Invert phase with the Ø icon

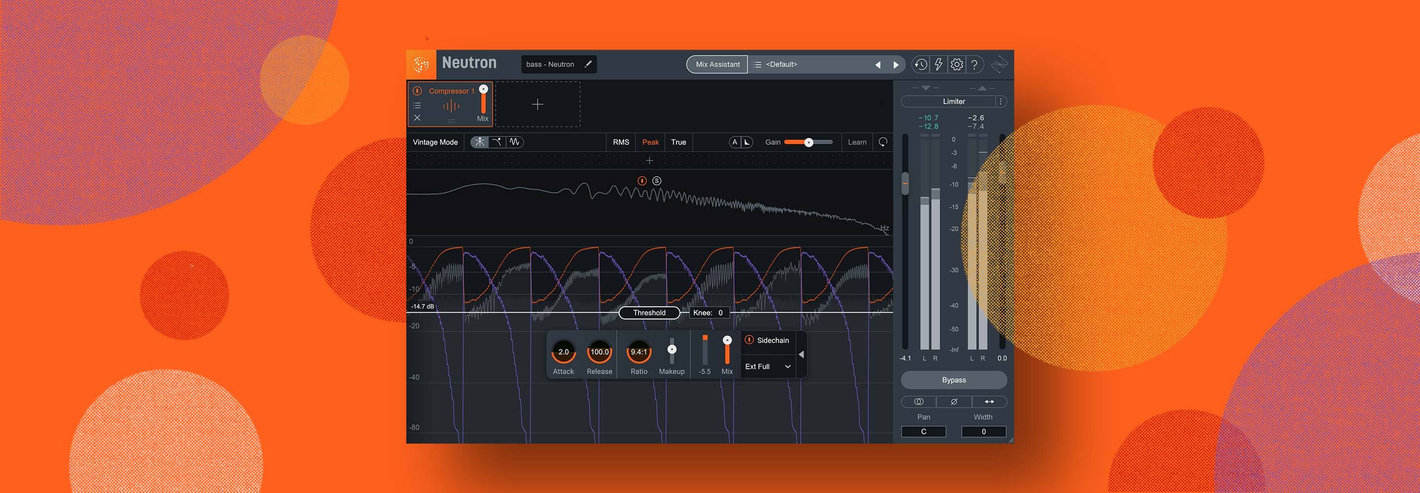[954, 402]
